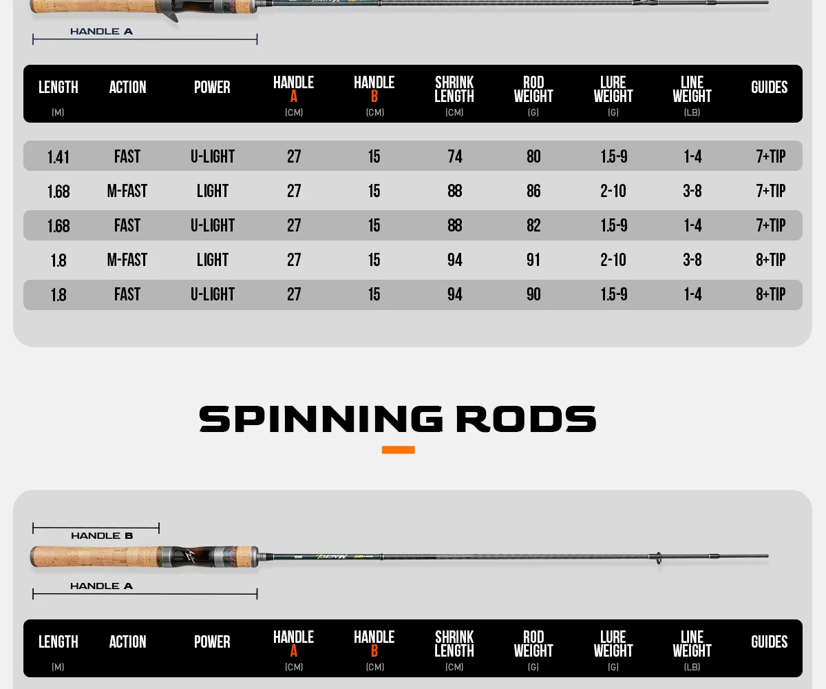Click the rod weight value 82
826x689 pixels.
[x=533, y=225]
